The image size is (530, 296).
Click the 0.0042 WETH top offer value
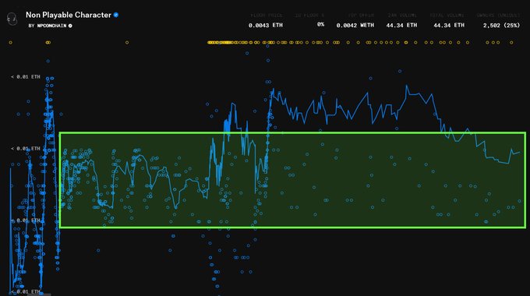355,26
